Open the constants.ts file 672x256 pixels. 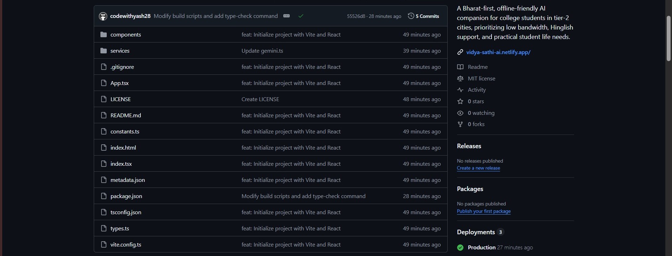coord(125,131)
